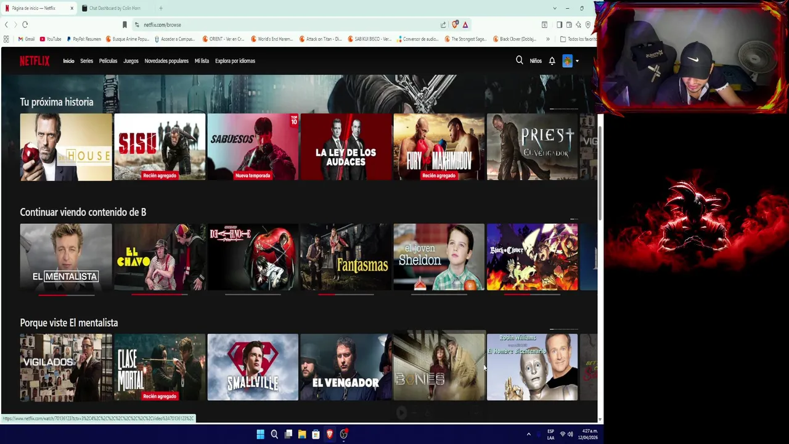
Task: Open El Hombre Bicentenario thumbnail
Action: point(533,367)
